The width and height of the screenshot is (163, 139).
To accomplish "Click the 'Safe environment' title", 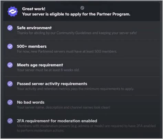I will [x=34, y=28].
